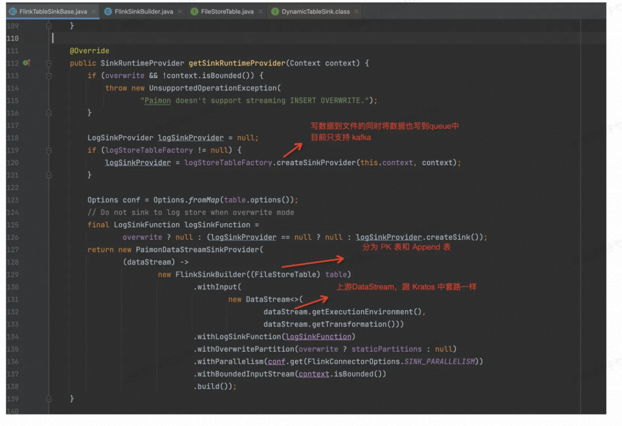
Task: Click the LogSinkFunction type on line 125
Action: 147,225
